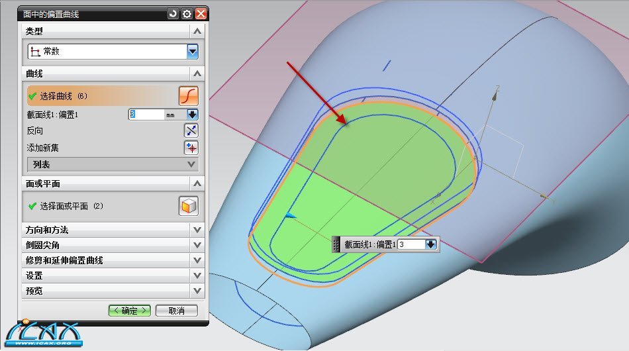Open the floating offset field dropdown arrow
Screen dimensions: 629x351
pos(431,244)
